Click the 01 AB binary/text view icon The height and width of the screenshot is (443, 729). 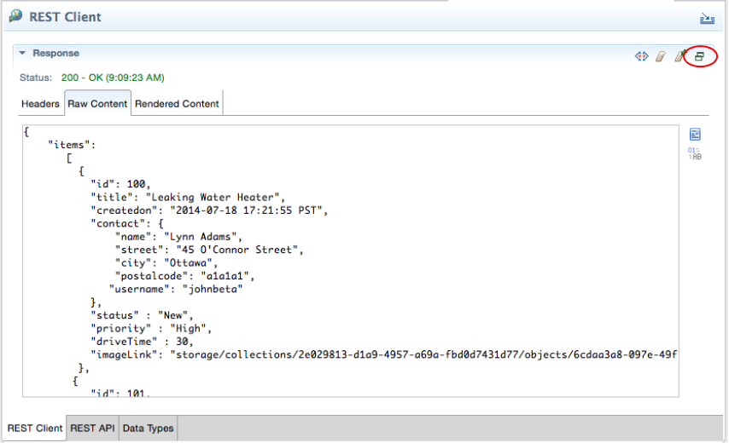point(695,153)
